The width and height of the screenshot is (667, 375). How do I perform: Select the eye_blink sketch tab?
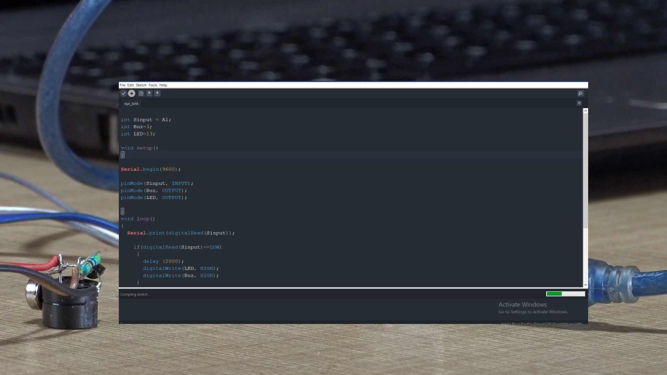click(x=131, y=104)
